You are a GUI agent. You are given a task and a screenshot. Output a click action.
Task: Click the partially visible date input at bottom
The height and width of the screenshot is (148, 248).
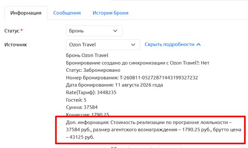click(86, 147)
